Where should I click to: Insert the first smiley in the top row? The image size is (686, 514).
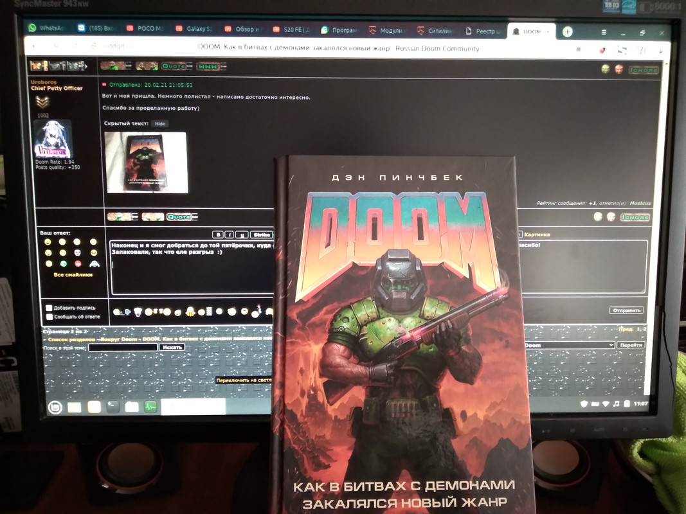click(x=48, y=242)
